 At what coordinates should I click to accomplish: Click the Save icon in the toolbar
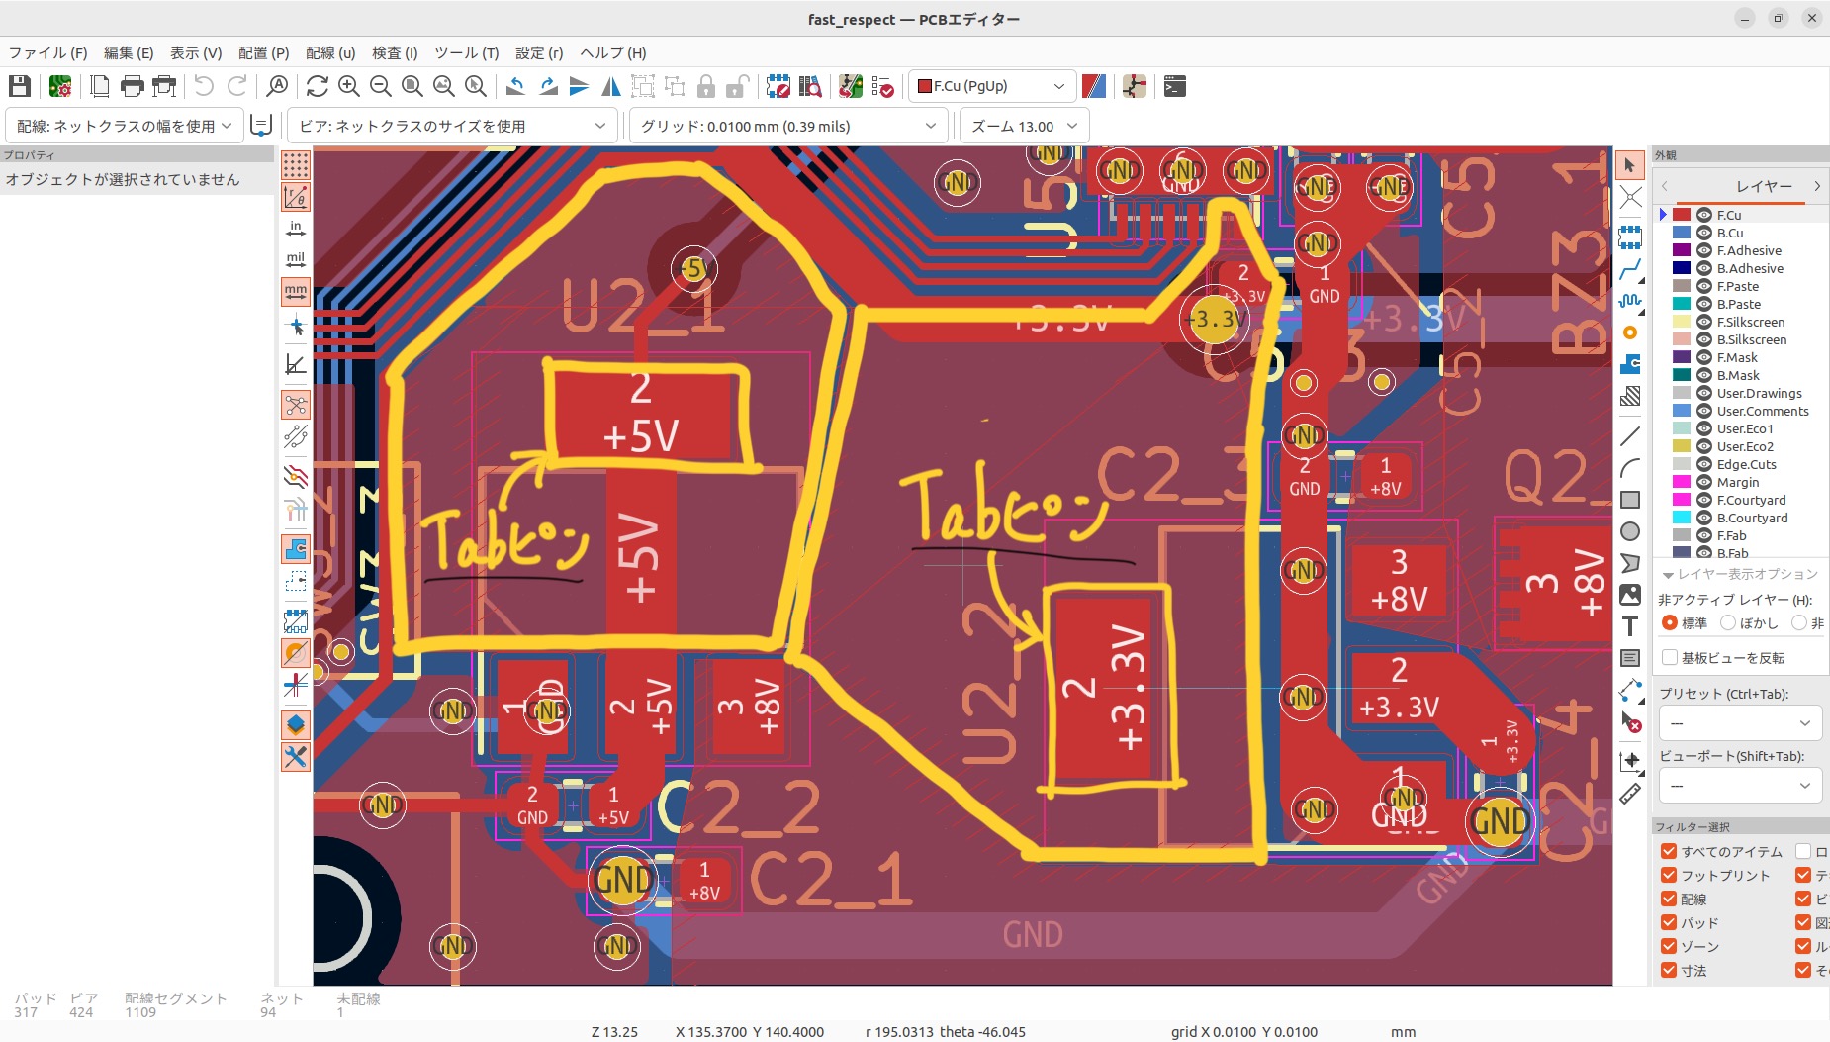pos(20,86)
